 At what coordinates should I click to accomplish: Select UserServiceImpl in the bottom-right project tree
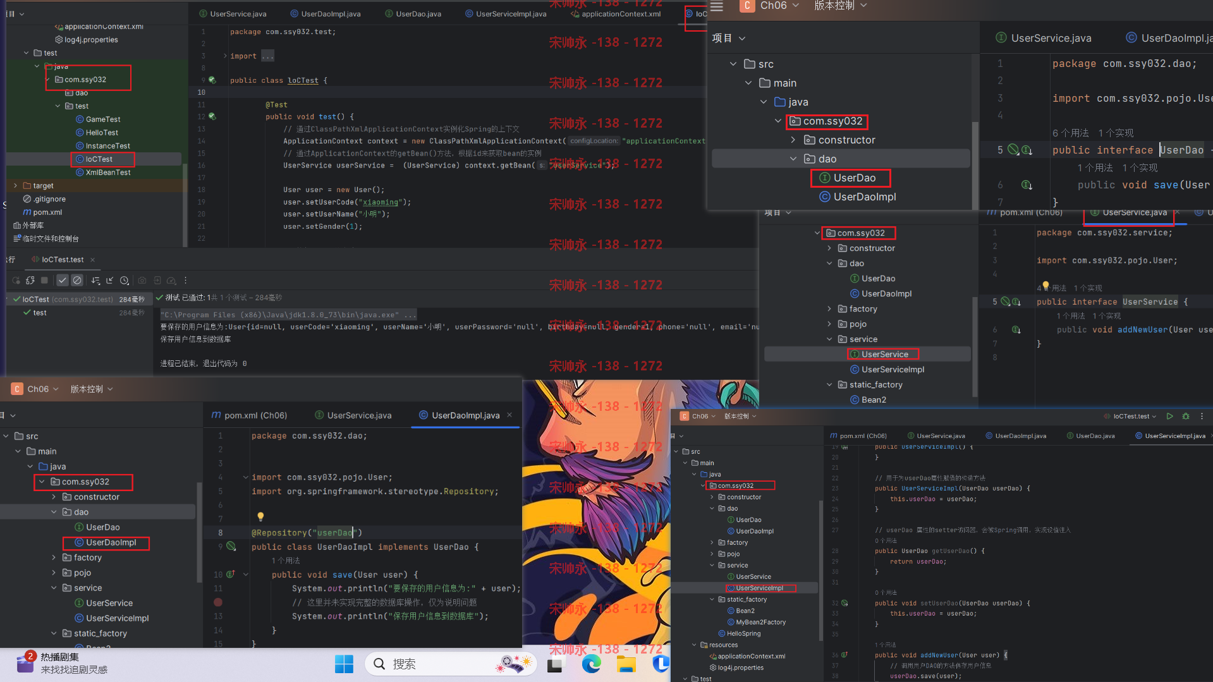[x=759, y=588]
